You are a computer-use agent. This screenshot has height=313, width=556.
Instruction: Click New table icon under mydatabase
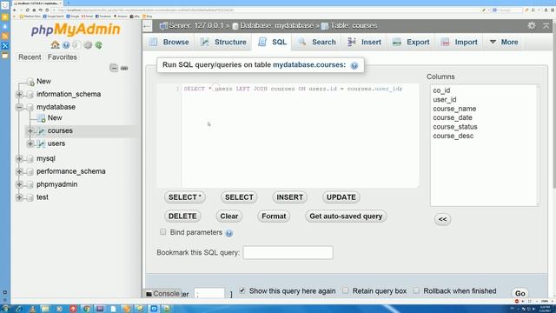41,118
